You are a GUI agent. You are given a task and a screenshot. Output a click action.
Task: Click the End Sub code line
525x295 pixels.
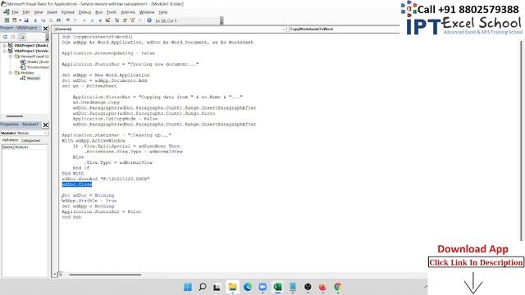tap(71, 217)
